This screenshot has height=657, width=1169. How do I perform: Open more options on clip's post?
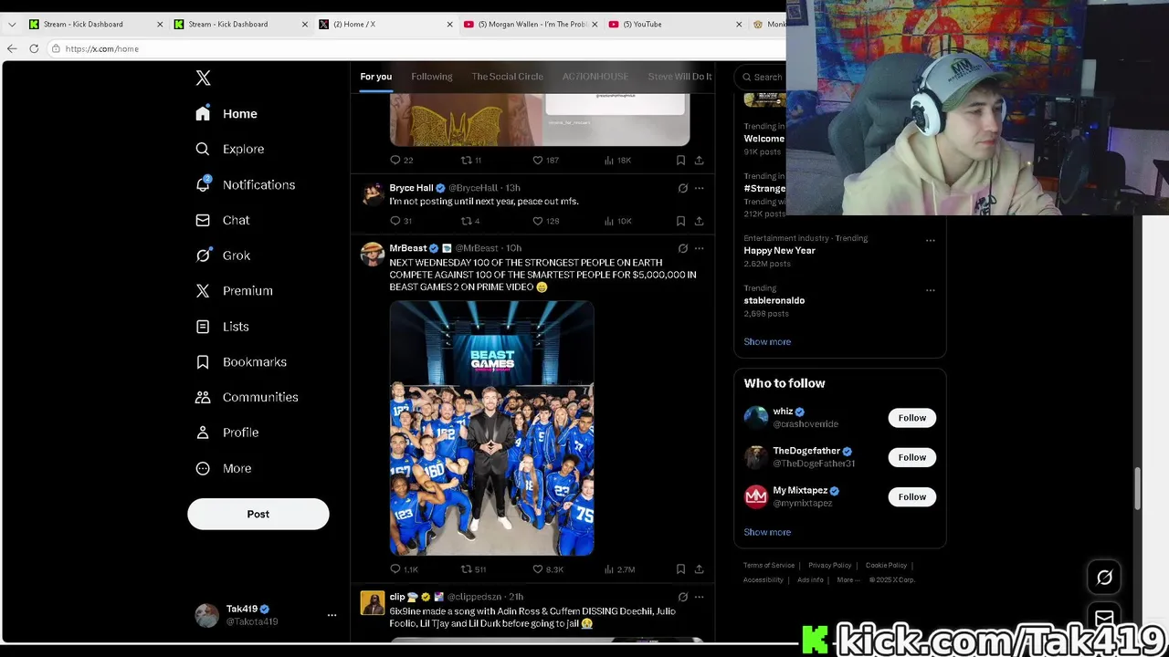(x=699, y=597)
